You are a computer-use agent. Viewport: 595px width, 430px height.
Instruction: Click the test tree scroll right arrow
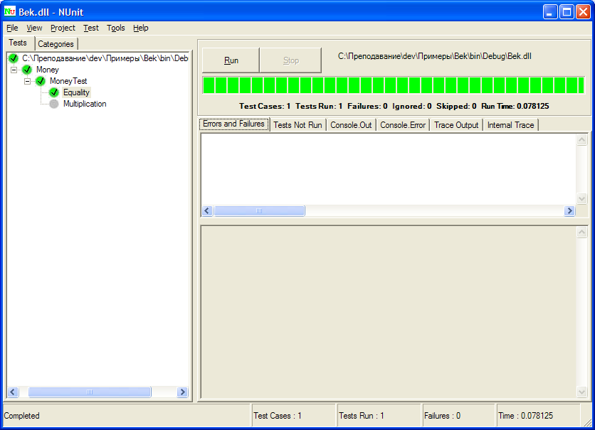pyautogui.click(x=182, y=392)
